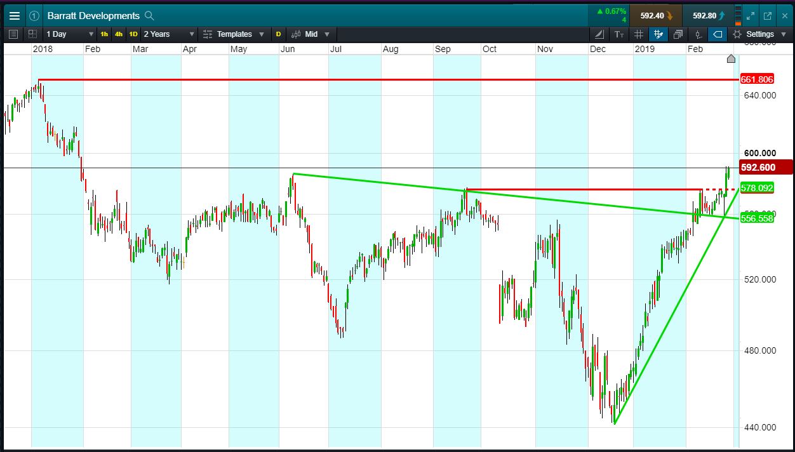Select the 1h interval shortcut
Screen dimensions: 795x452
[104, 34]
